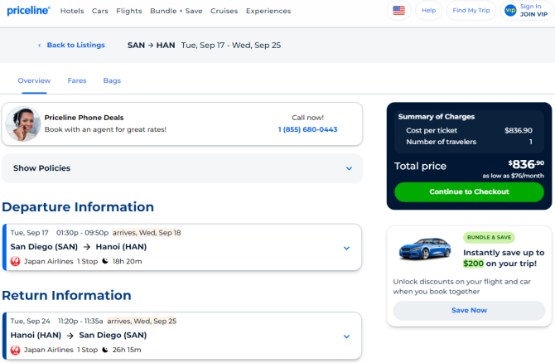The height and width of the screenshot is (363, 555).
Task: Click Continue to Checkout
Action: pyautogui.click(x=469, y=192)
